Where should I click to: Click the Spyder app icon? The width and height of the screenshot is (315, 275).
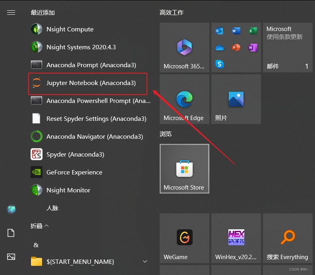pos(37,154)
